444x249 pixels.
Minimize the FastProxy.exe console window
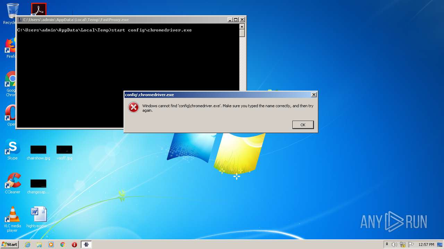click(x=230, y=20)
